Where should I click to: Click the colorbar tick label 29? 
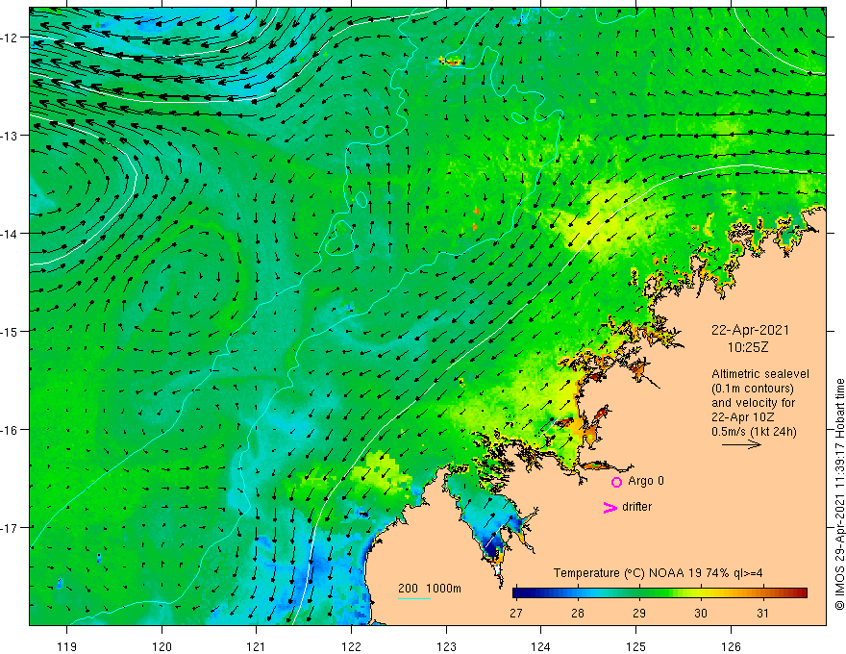pyautogui.click(x=639, y=613)
